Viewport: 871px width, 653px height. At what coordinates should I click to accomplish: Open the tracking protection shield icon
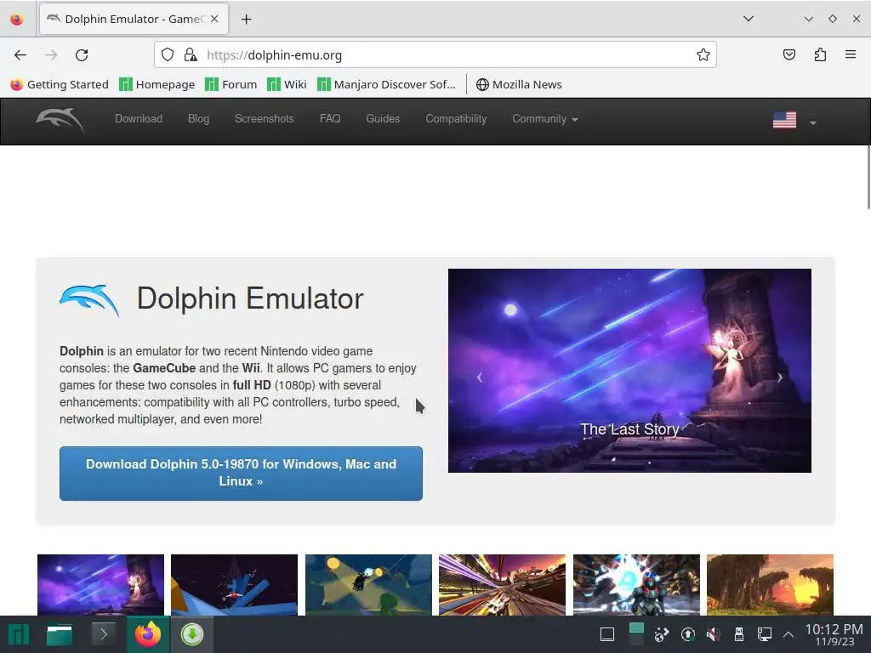(x=168, y=54)
